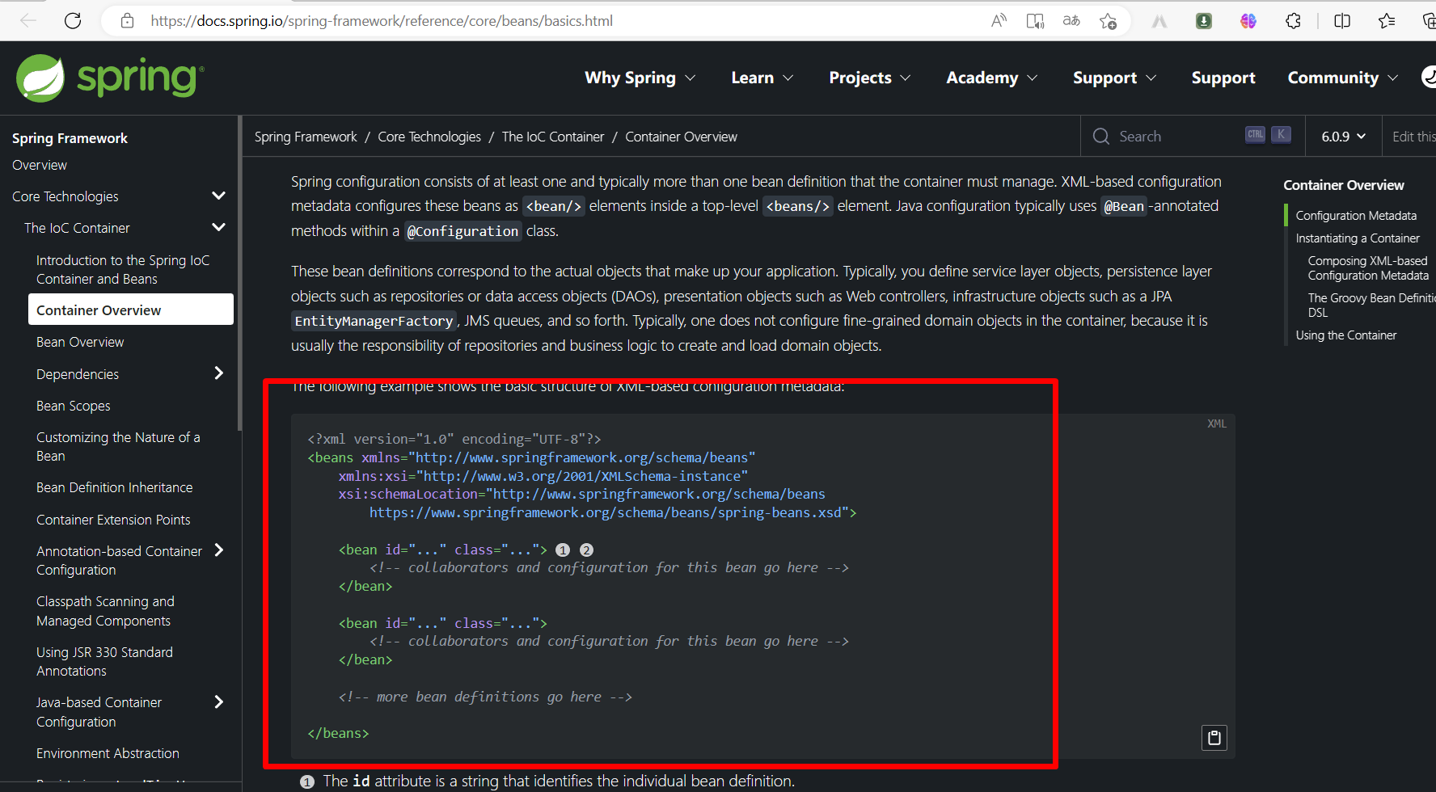
Task: Open Introduction to the Spring IoC Container
Action: tap(123, 269)
